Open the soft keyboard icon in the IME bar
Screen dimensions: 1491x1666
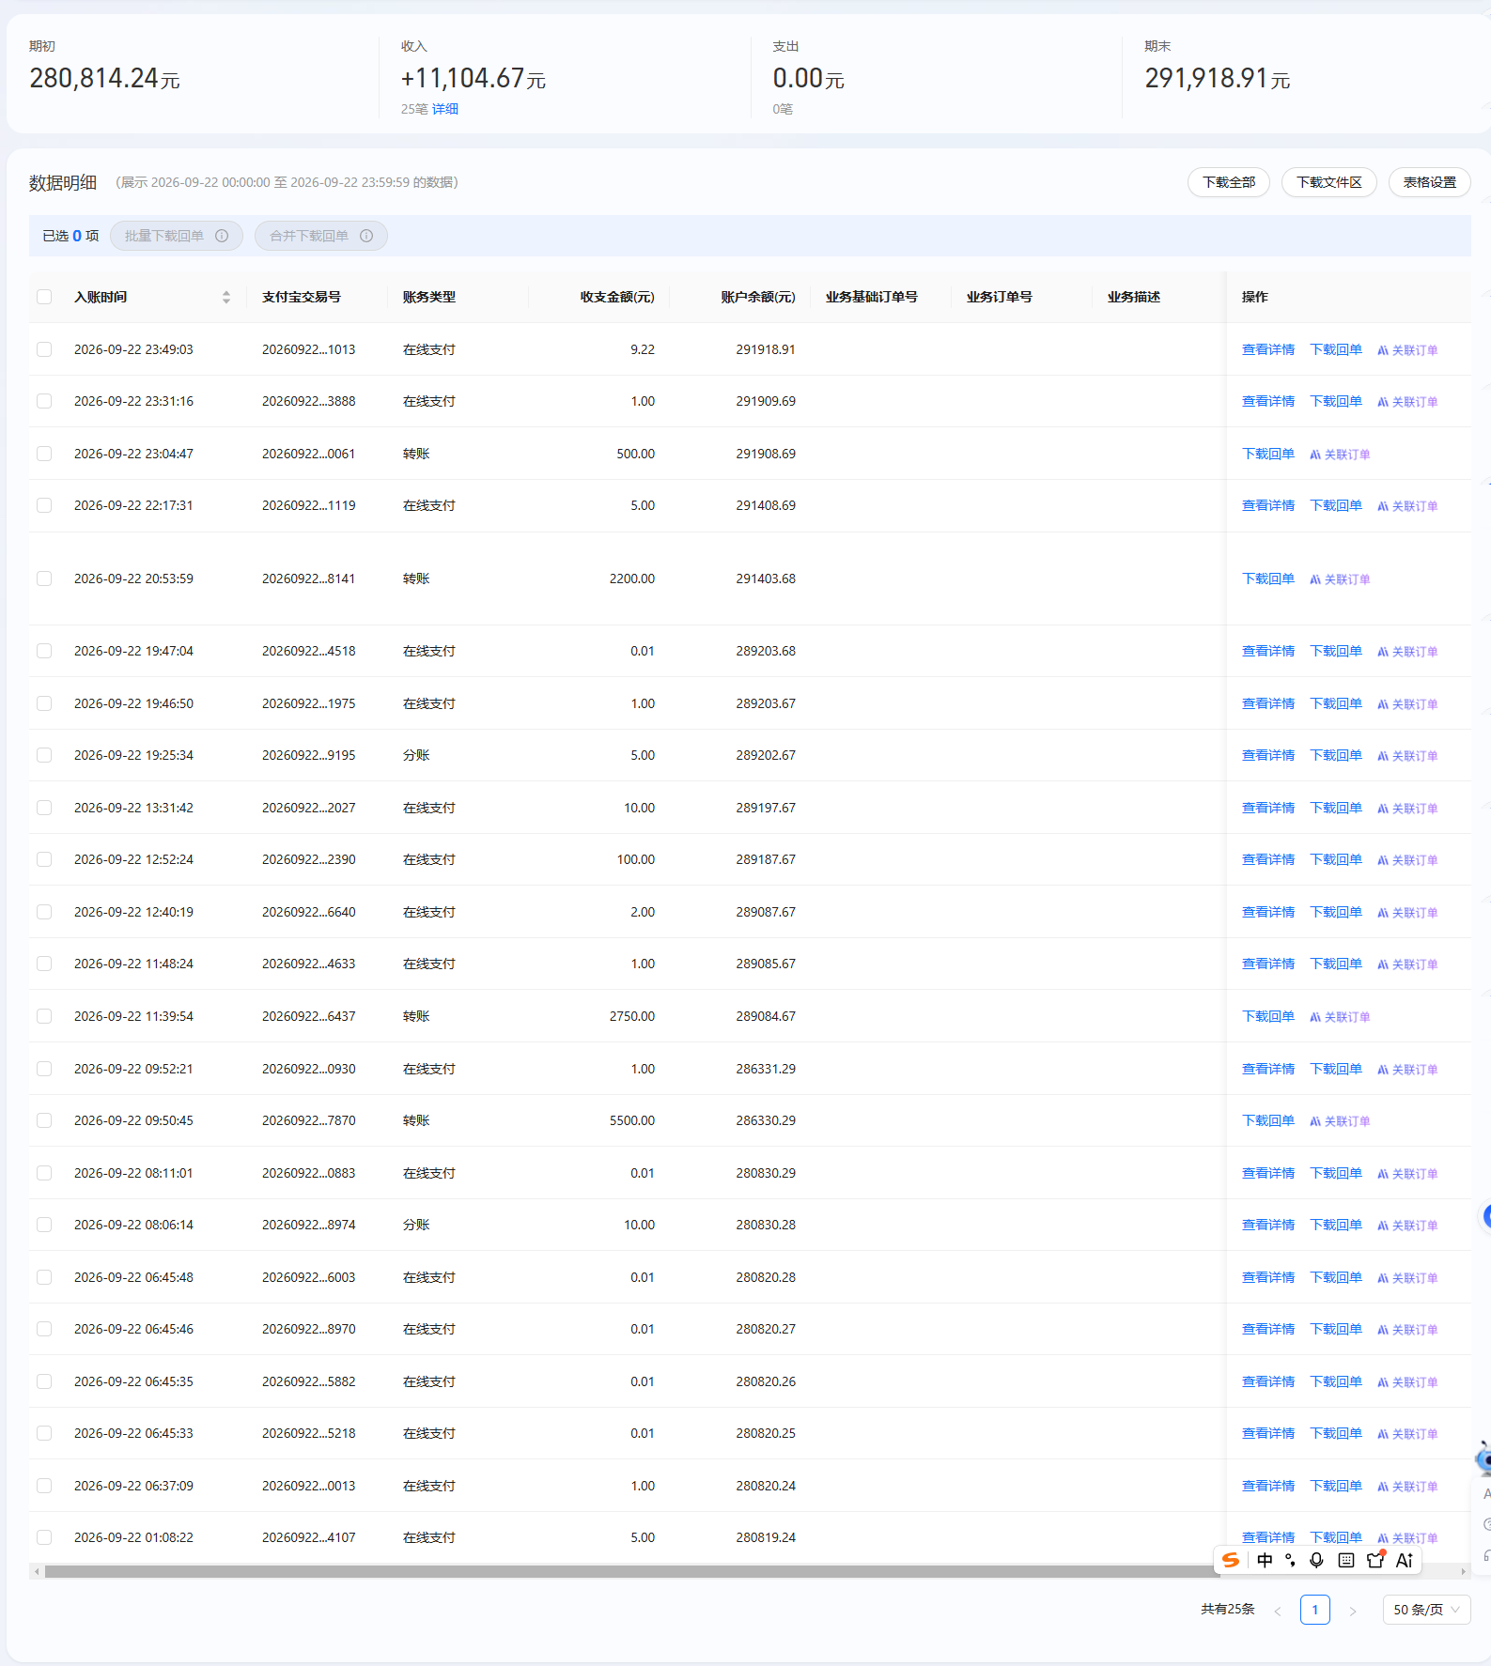point(1346,1560)
